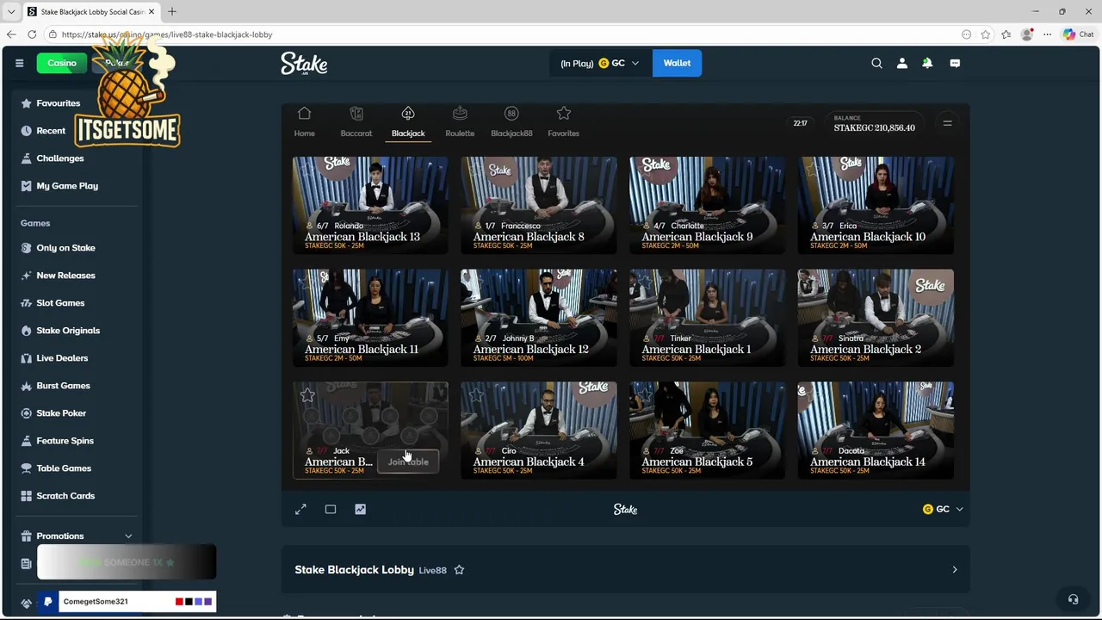The image size is (1102, 620).
Task: Open American Blackjack 11 table with Emy
Action: (370, 318)
